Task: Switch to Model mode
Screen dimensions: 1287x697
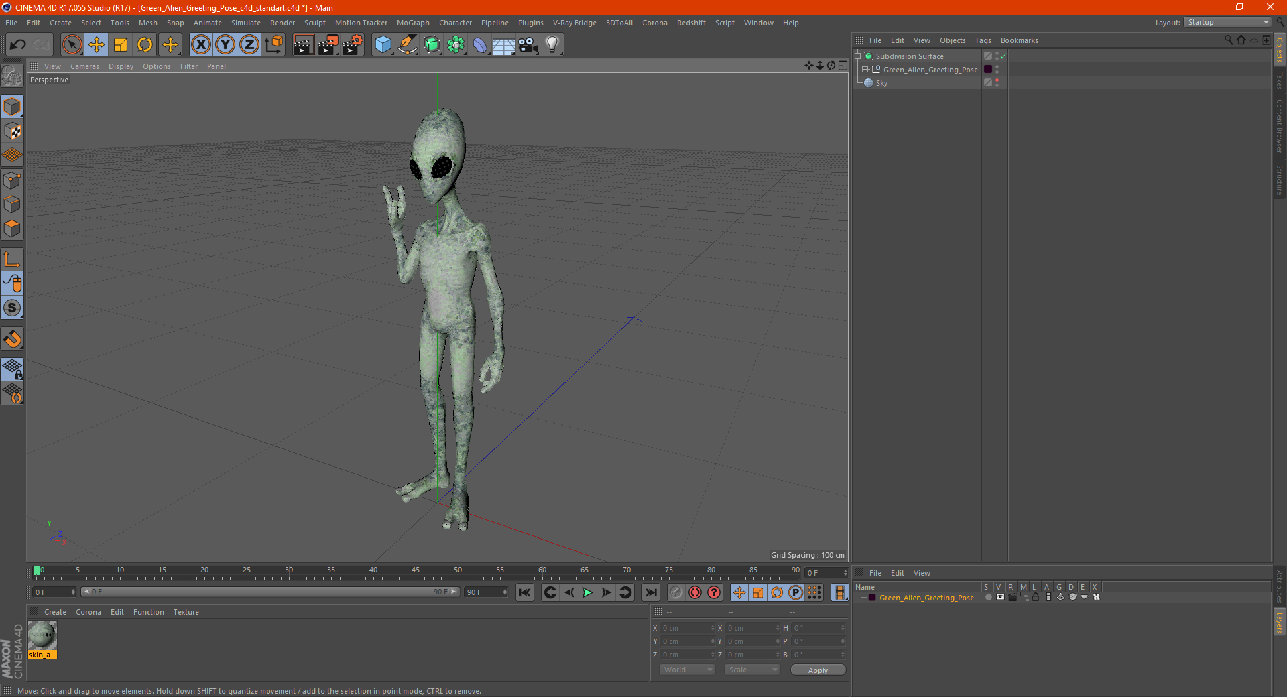Action: coord(12,107)
